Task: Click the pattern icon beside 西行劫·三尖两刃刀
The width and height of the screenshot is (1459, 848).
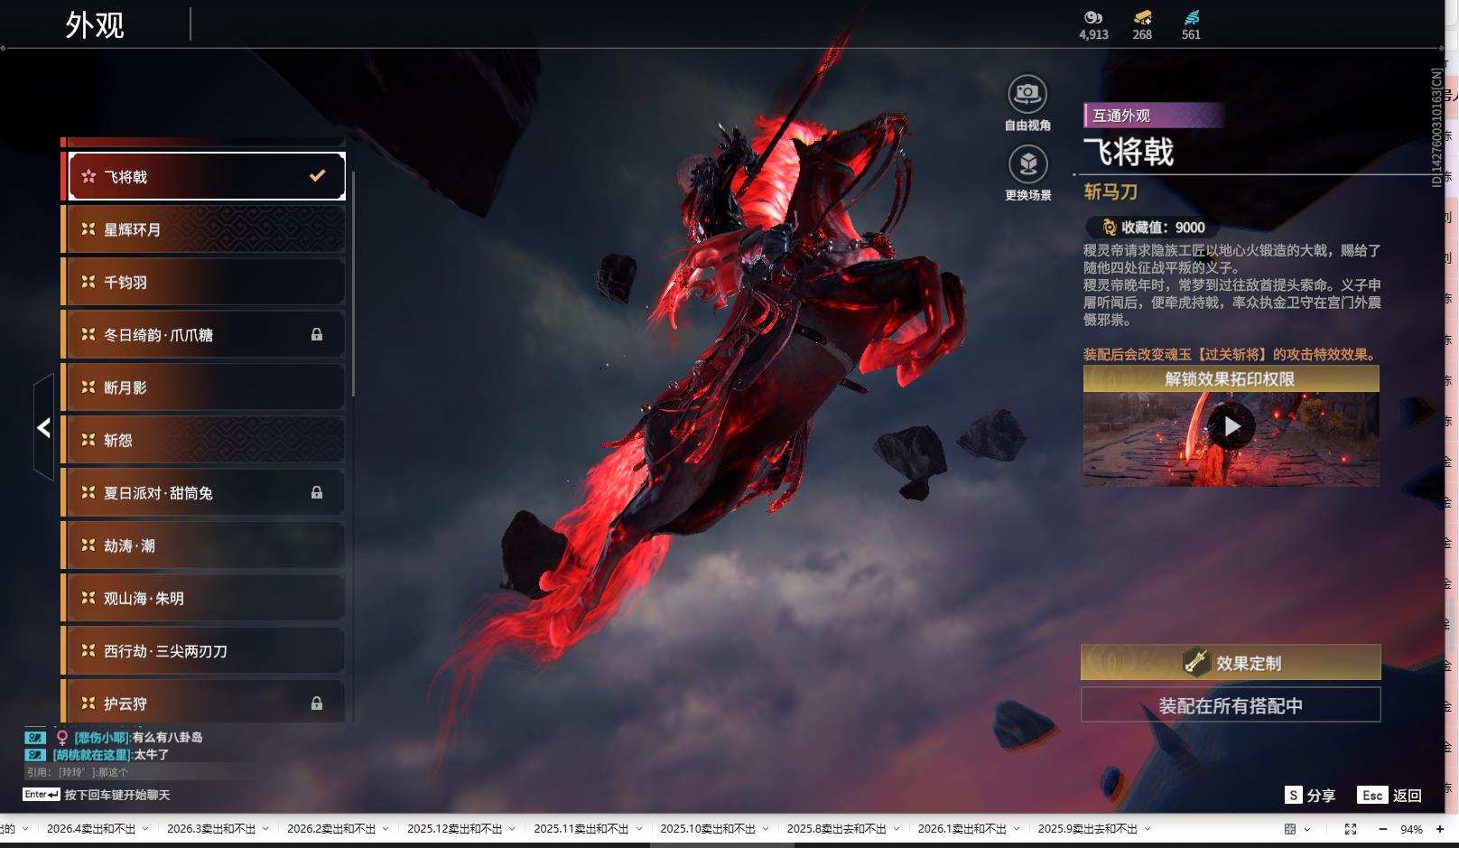Action: [88, 650]
